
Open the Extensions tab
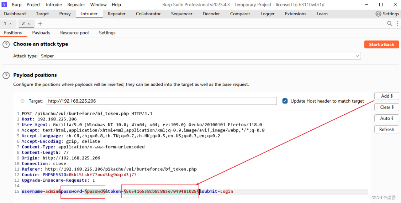click(296, 14)
